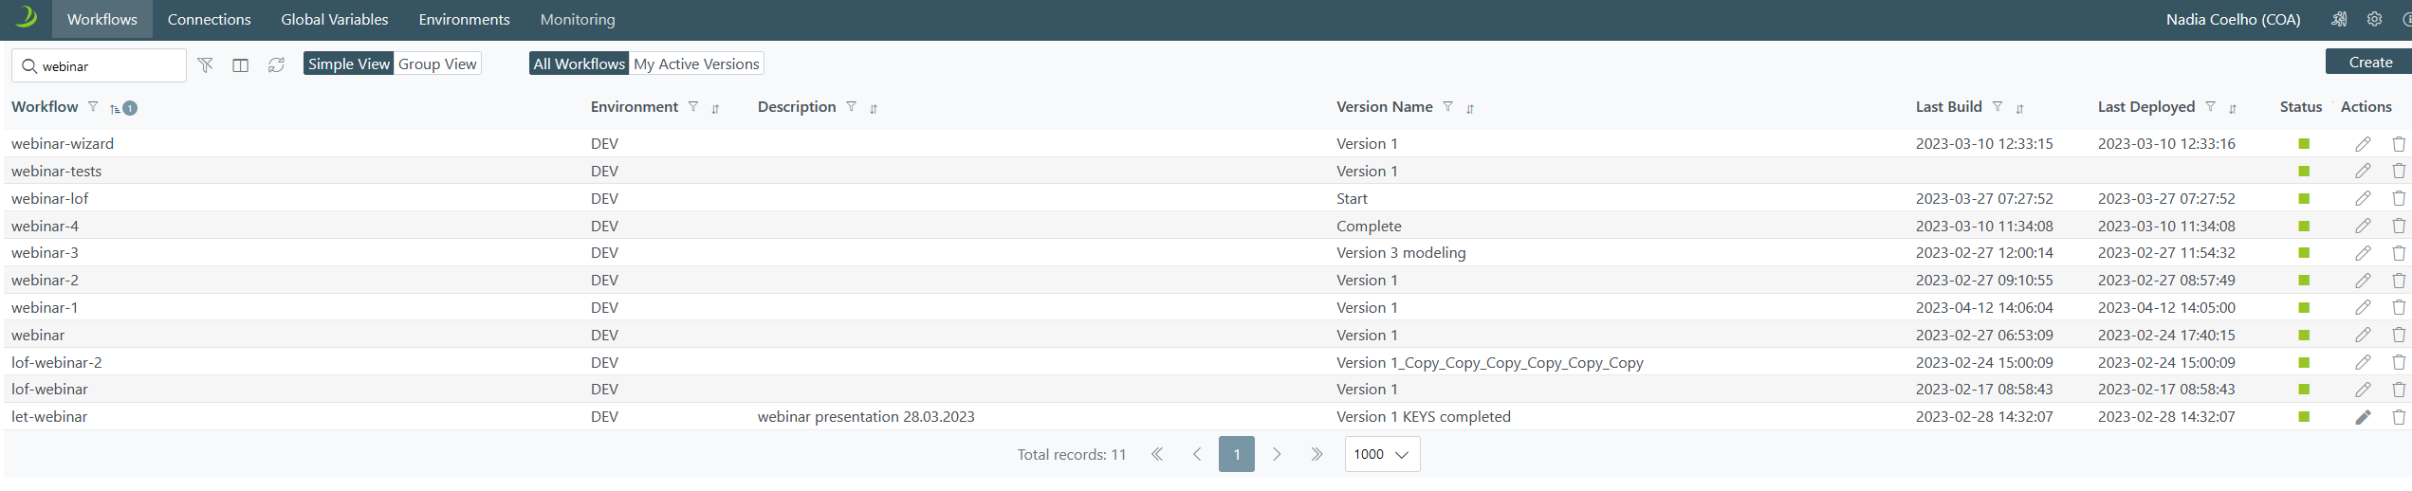The image size is (2412, 491).
Task: Select page 1 in pagination
Action: click(x=1237, y=454)
